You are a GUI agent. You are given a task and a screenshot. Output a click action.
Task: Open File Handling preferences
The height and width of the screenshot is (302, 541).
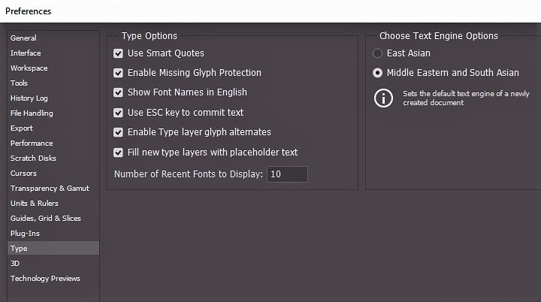coord(32,113)
